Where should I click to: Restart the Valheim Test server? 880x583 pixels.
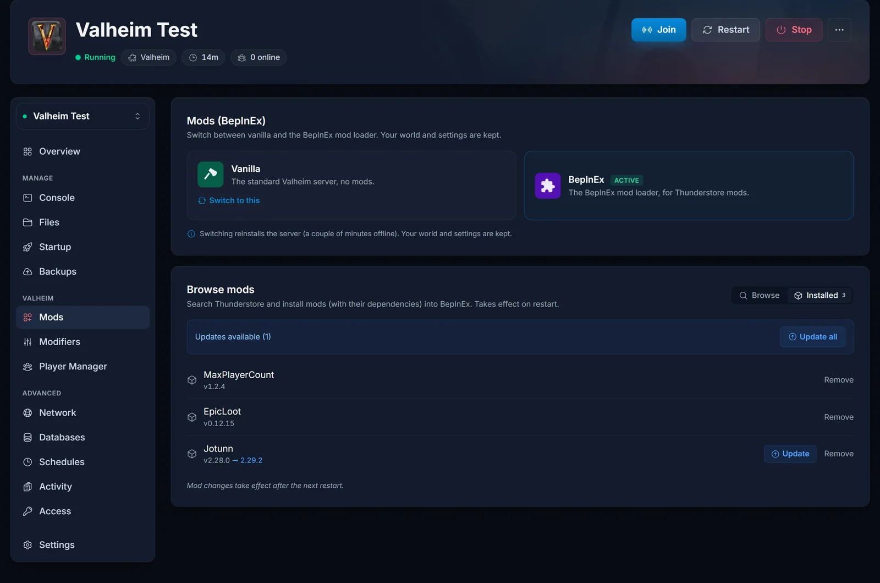tap(725, 30)
